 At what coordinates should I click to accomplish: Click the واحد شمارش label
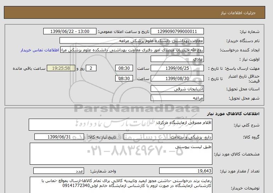click(x=103, y=171)
